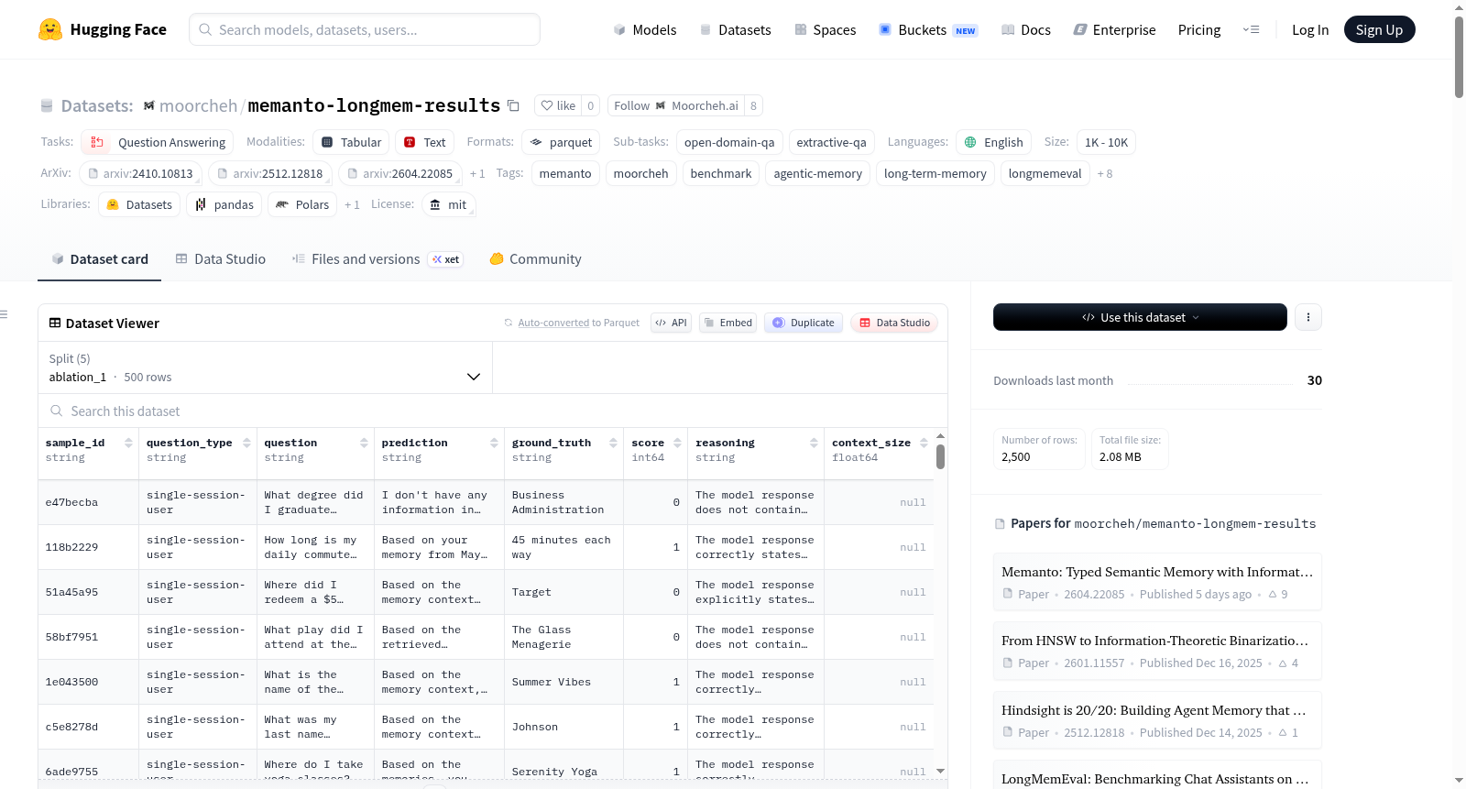Go to the Community tab
Screen dimensions: 1466x789
[x=535, y=259]
